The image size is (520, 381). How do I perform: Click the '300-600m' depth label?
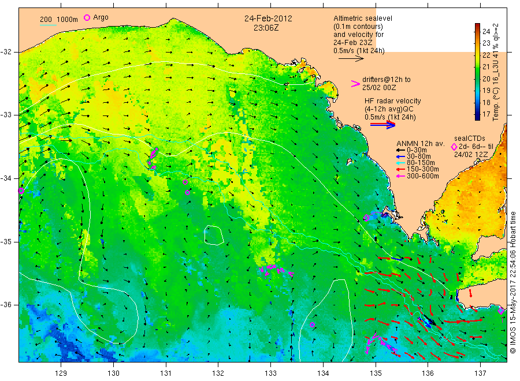[x=422, y=176]
